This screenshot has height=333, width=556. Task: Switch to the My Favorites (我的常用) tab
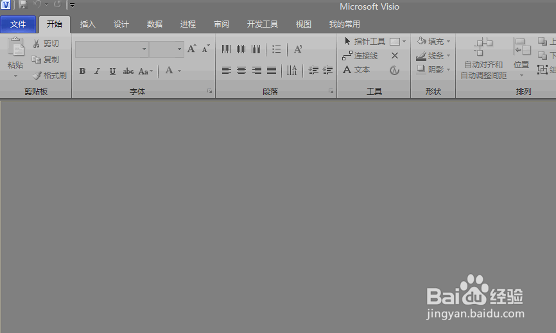[344, 24]
